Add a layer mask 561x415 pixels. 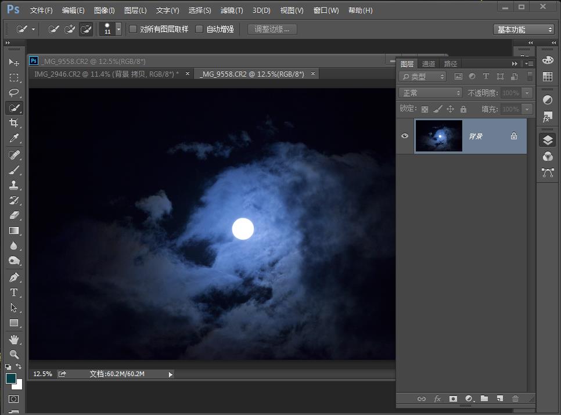(x=453, y=399)
